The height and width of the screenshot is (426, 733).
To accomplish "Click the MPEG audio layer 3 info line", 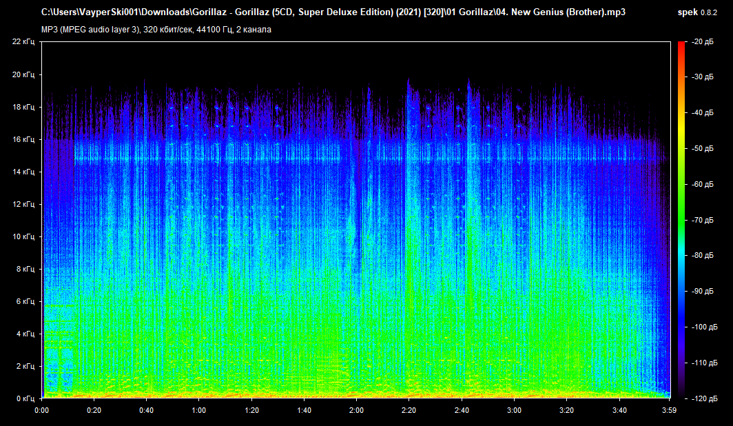I will [156, 29].
